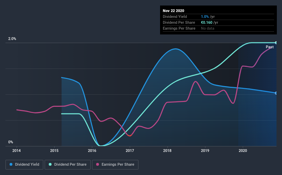Image resolution: width=282 pixels, height=175 pixels.
Task: Select the 2016 x-axis label
Action: click(92, 151)
